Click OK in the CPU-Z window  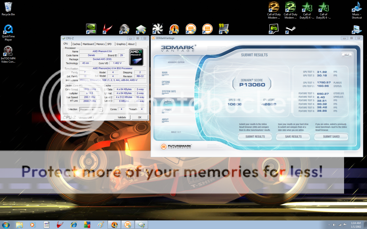(140, 117)
